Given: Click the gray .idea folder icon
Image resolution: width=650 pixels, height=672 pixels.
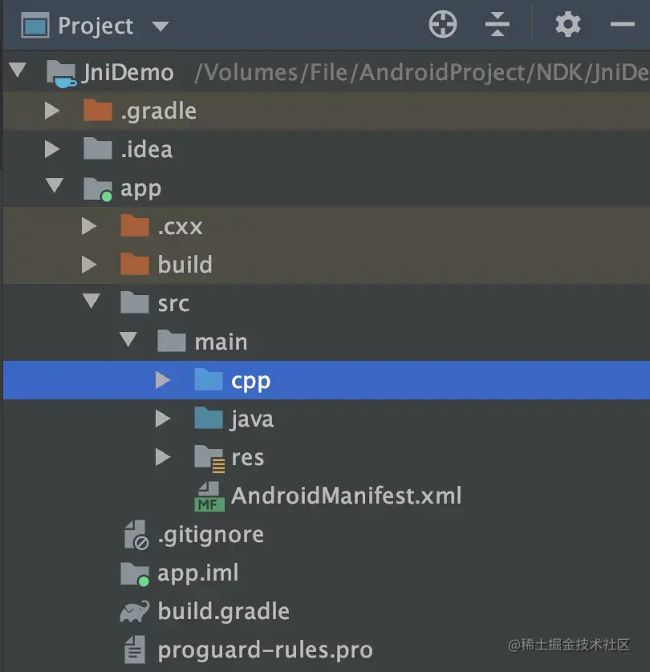Looking at the screenshot, I should [98, 148].
